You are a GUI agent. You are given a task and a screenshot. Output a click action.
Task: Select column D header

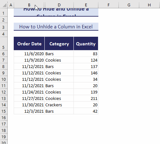[x=59, y=5]
